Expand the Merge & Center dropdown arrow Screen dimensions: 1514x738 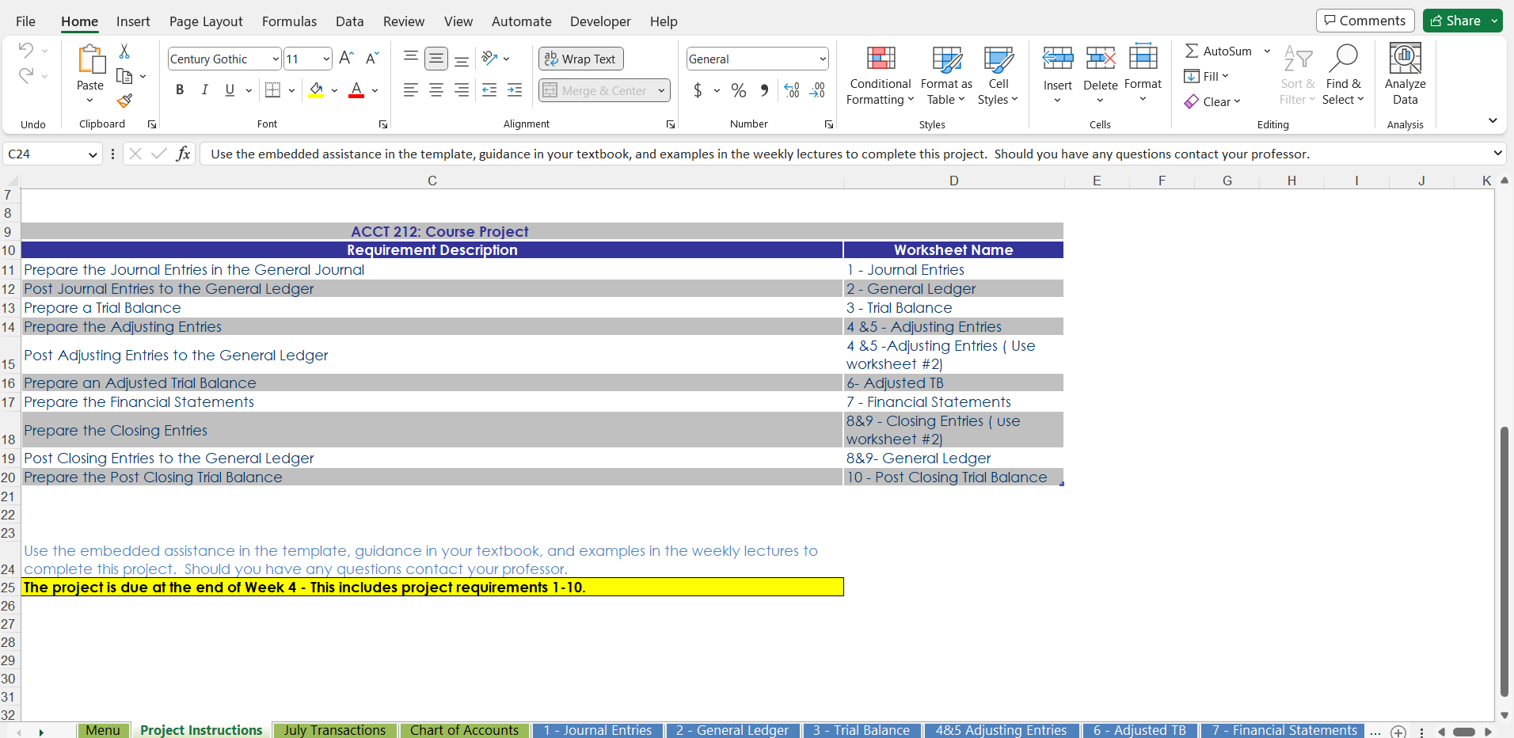point(661,90)
